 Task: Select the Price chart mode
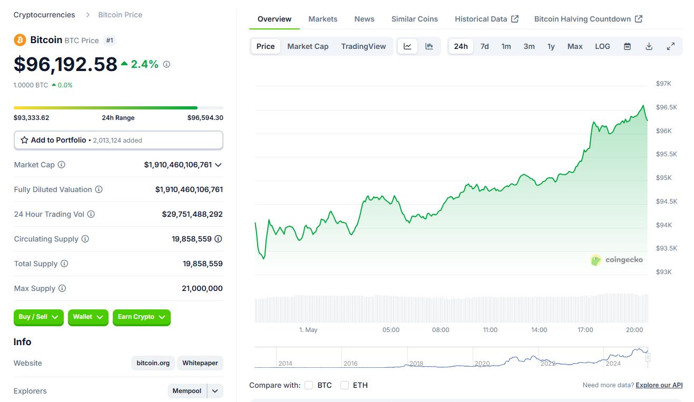point(266,46)
